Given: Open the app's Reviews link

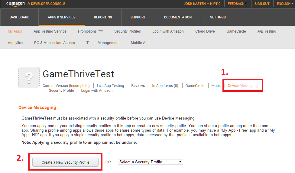Looking at the screenshot, I should [138, 86].
